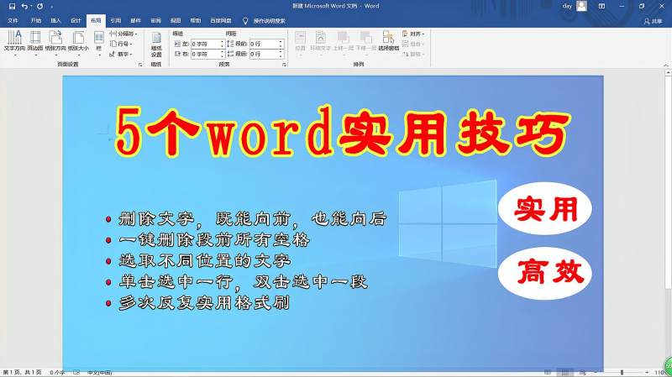672x377 pixels.
Task: Switch to the 设计 Design tab
Action: click(76, 20)
